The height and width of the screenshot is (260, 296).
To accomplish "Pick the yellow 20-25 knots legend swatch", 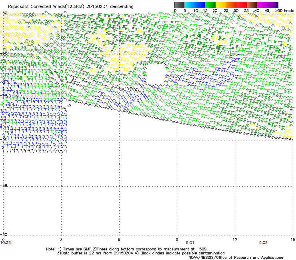I will tap(221, 5).
